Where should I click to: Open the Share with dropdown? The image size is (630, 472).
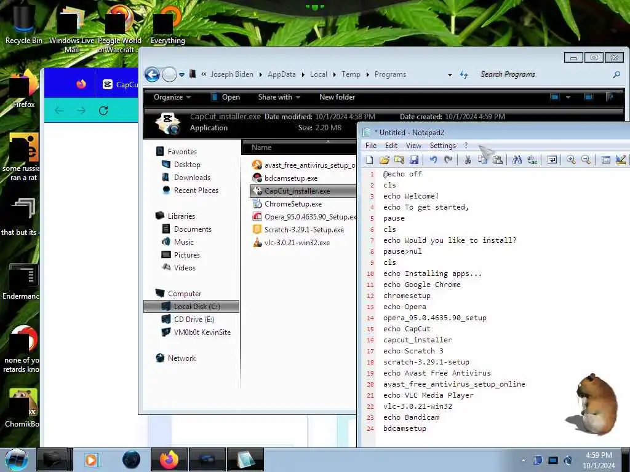point(279,97)
